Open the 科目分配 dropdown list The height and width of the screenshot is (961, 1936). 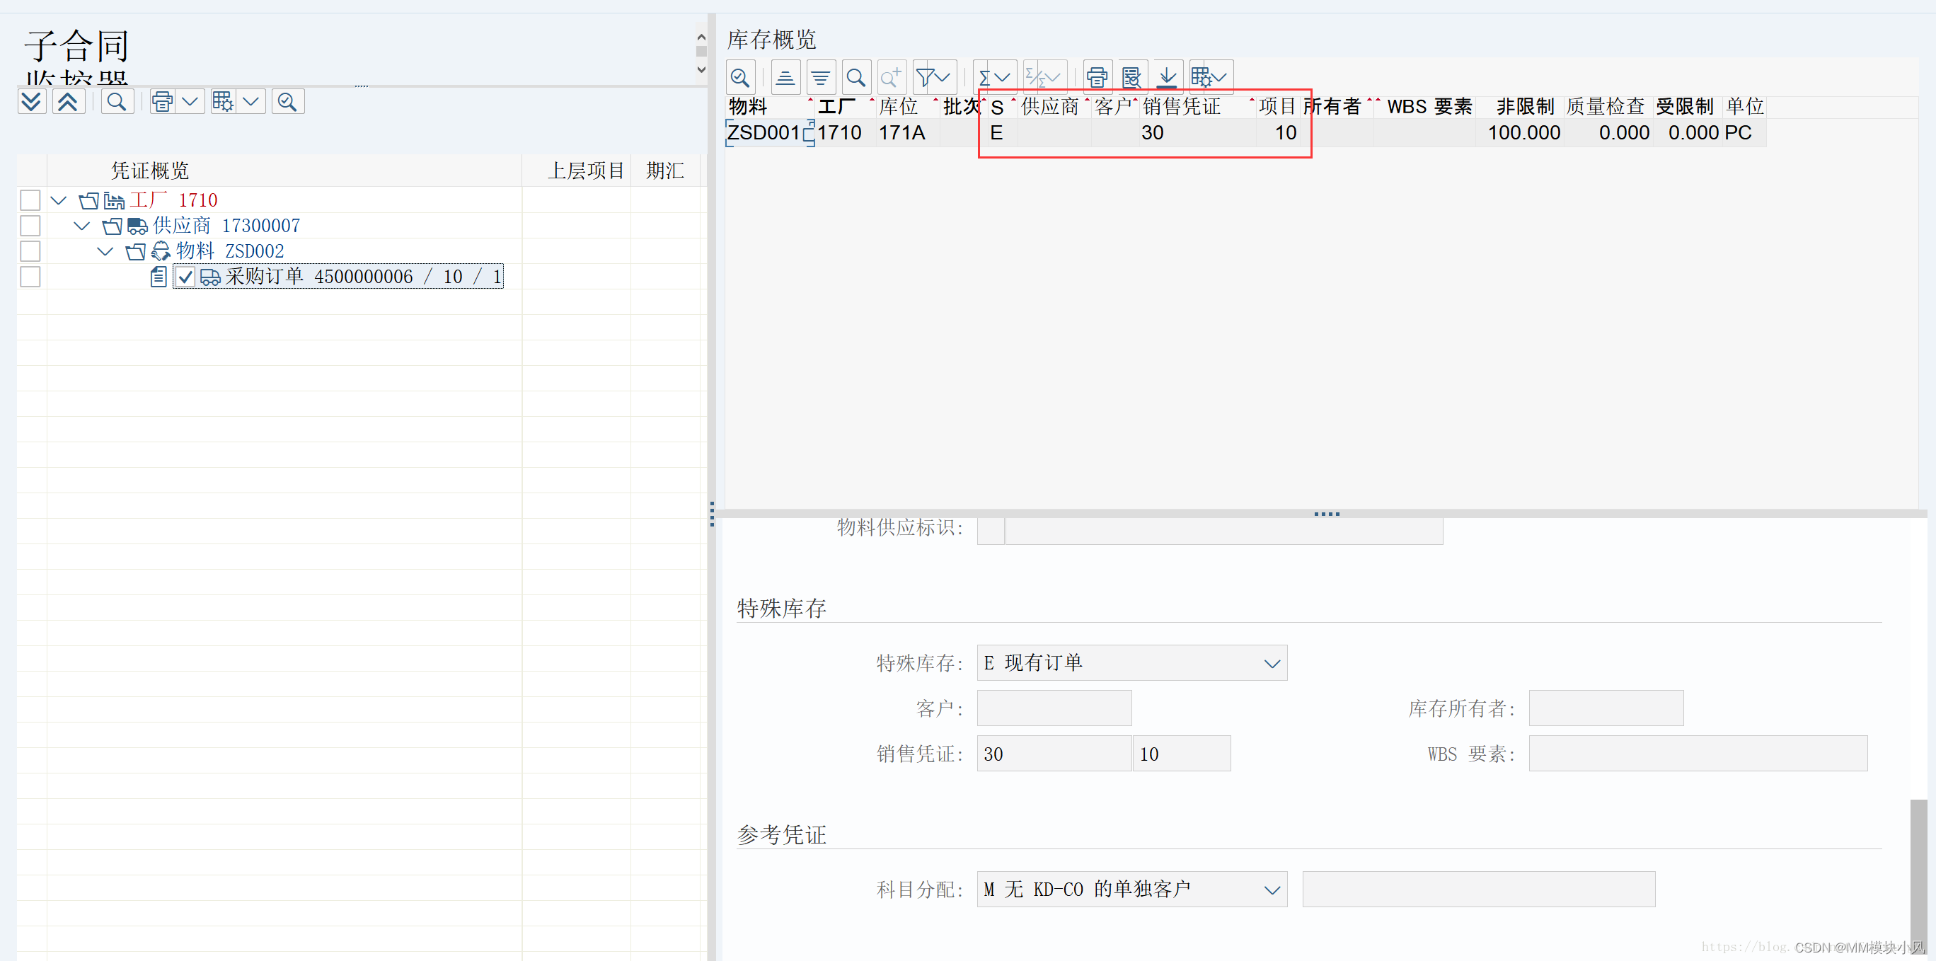pos(1271,890)
